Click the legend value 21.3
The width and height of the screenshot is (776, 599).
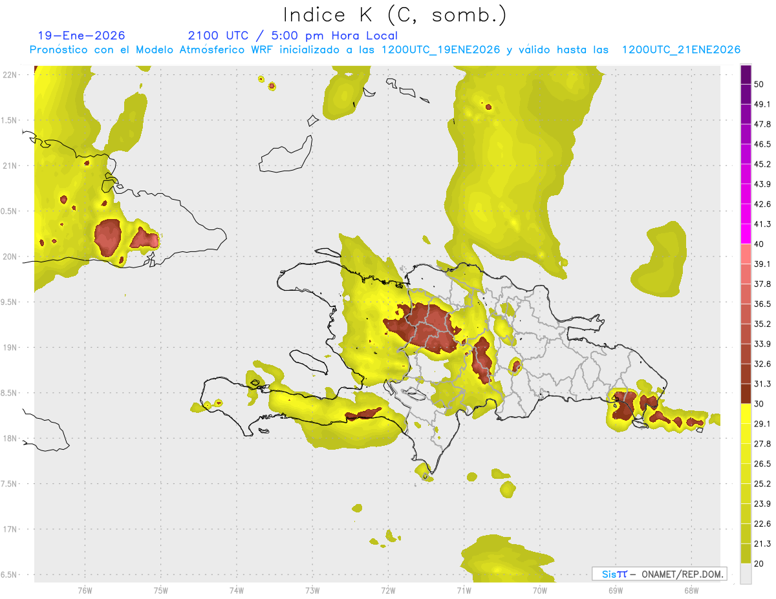coord(762,543)
